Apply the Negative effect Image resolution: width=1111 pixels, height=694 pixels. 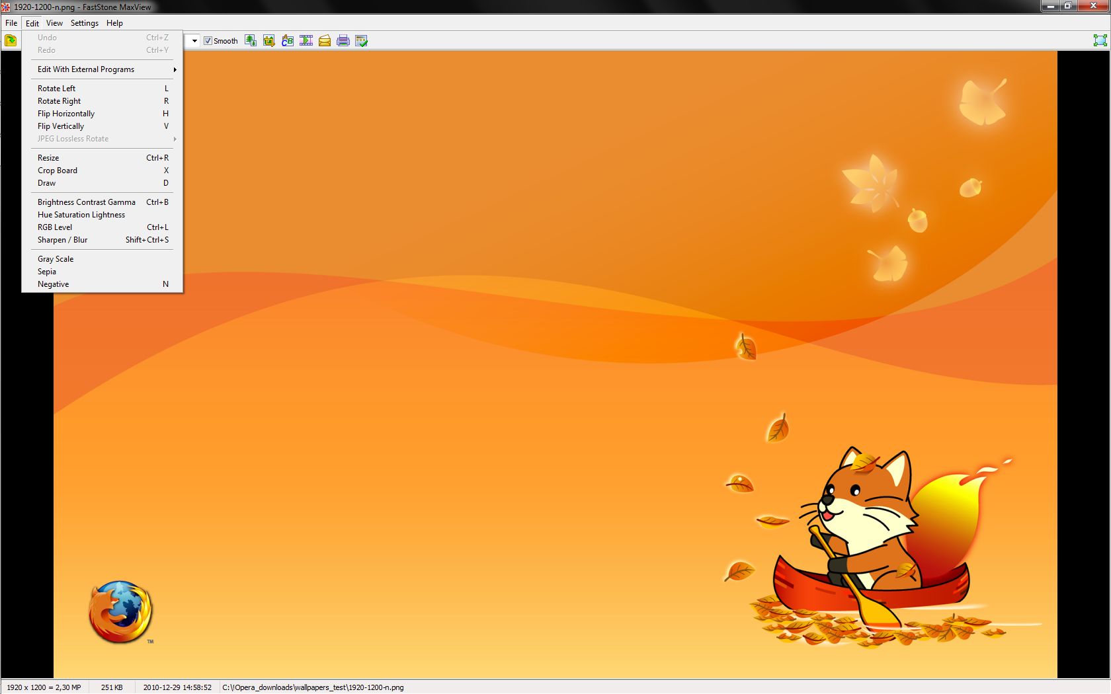102,284
